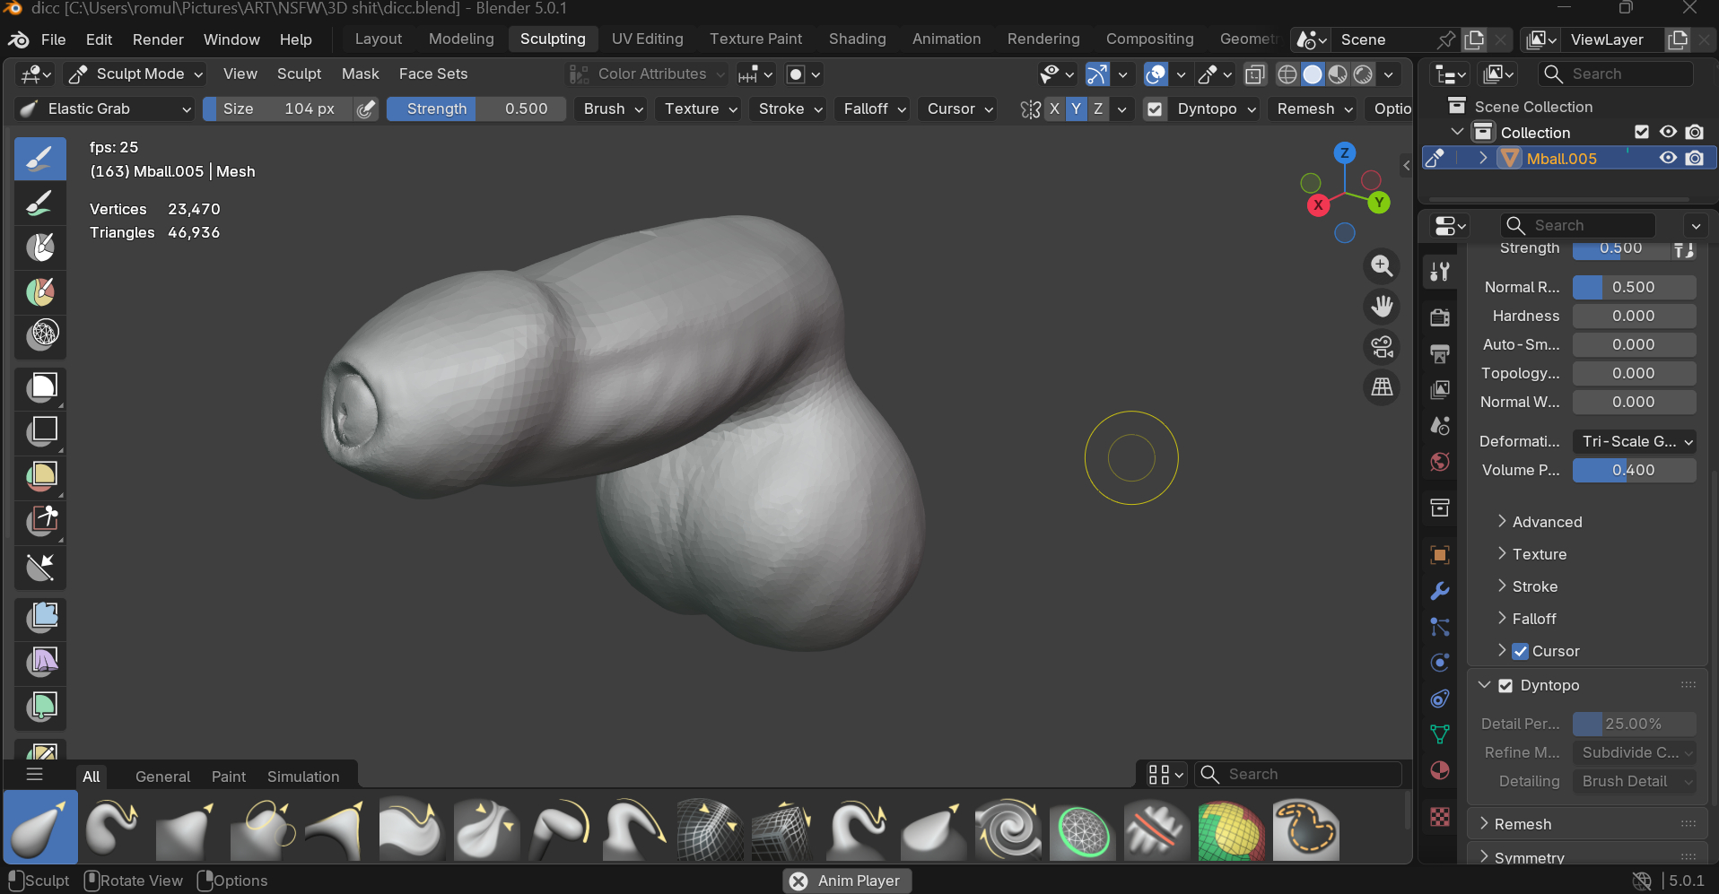Hide Mball.005 in viewport using eye icon
1719x894 pixels.
[1668, 159]
